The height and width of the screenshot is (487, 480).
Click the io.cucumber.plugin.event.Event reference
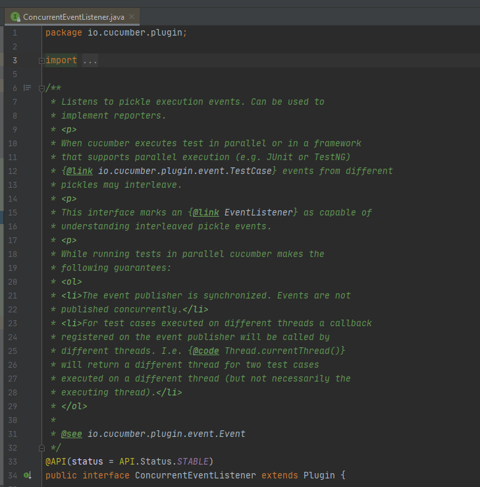click(x=167, y=434)
